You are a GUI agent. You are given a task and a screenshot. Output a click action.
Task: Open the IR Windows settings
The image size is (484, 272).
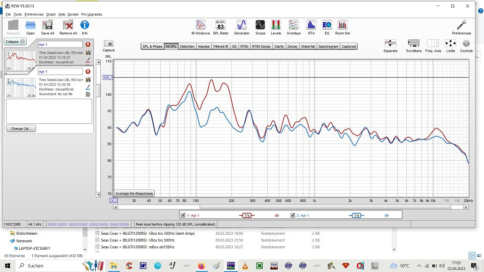click(x=201, y=27)
